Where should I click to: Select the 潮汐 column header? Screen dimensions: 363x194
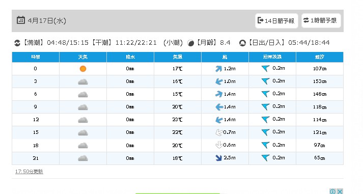click(320, 57)
